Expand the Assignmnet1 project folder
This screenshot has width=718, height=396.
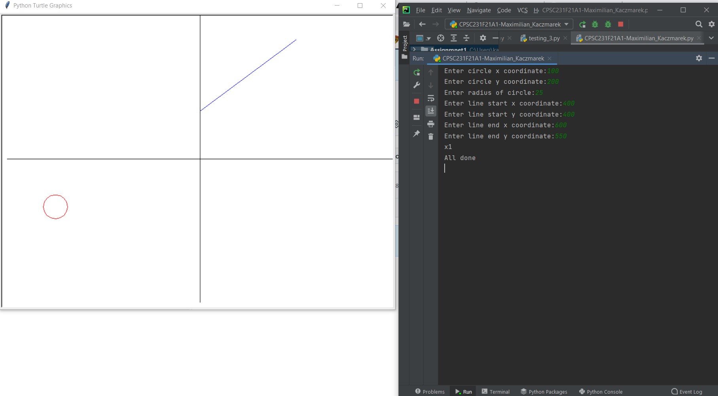pyautogui.click(x=414, y=49)
